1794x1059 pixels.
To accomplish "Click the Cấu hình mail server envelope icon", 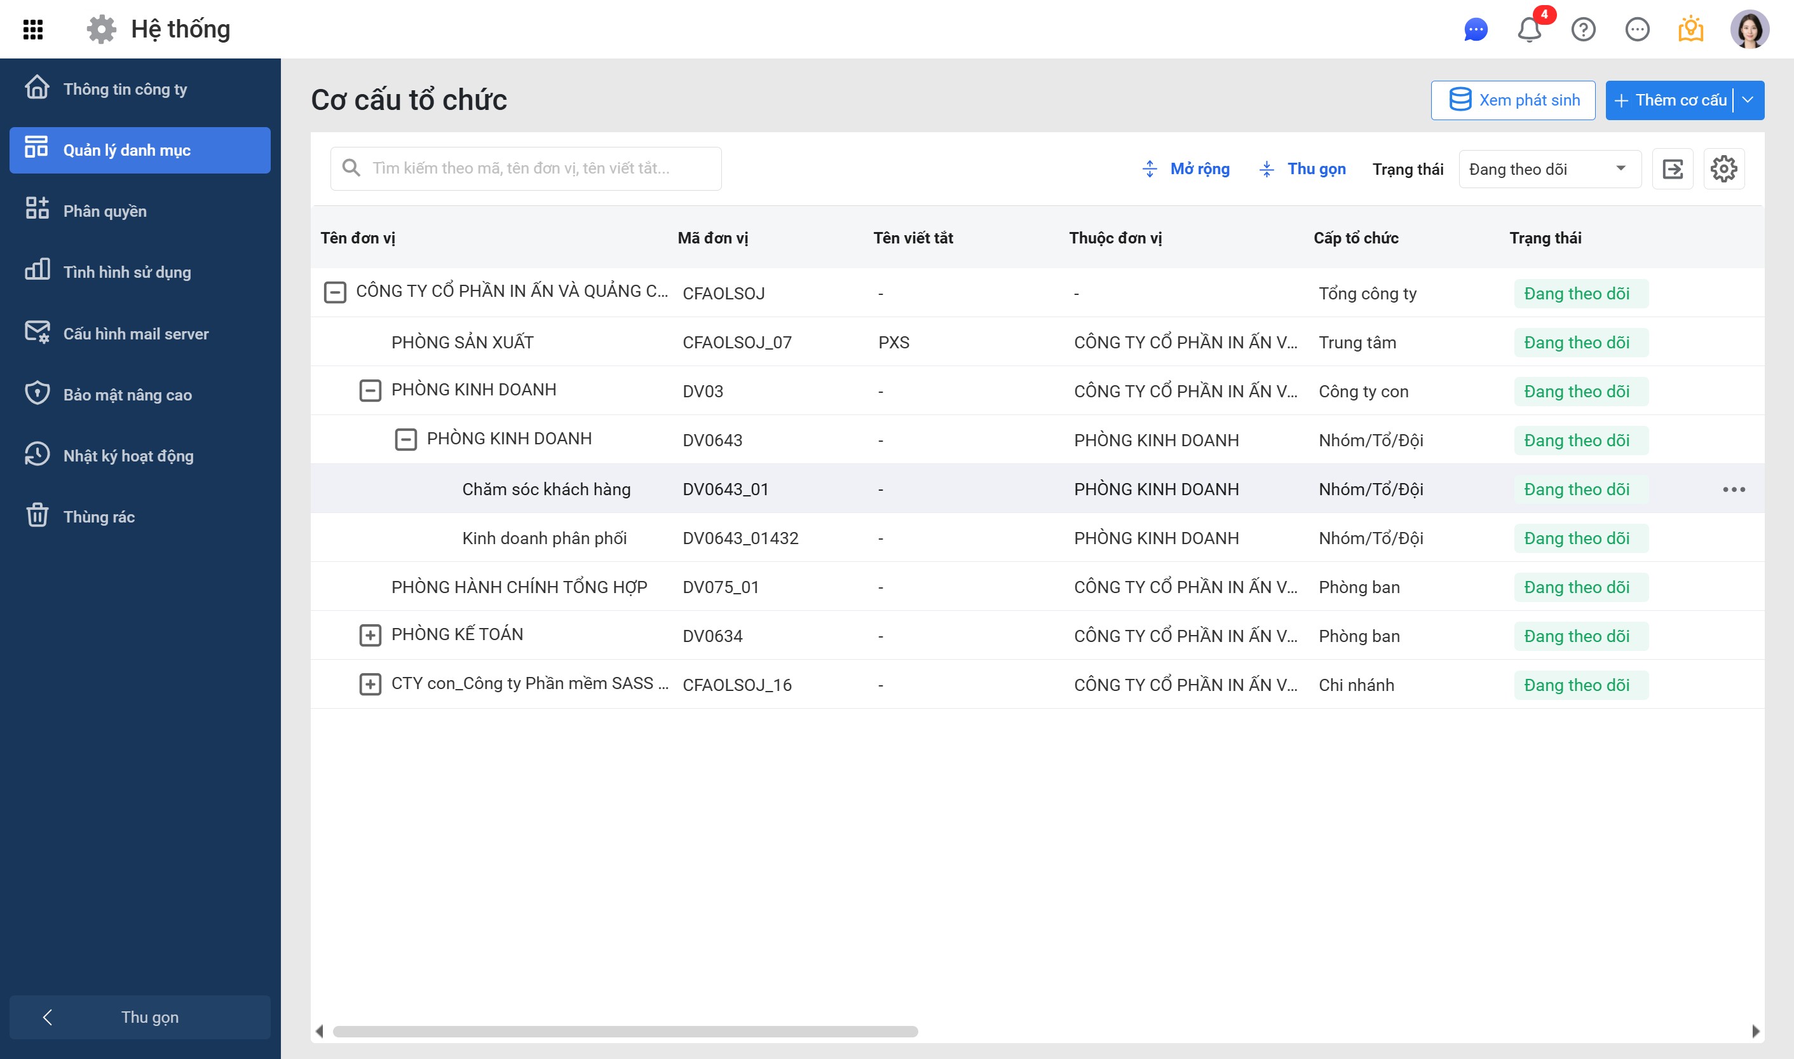I will click(x=37, y=332).
